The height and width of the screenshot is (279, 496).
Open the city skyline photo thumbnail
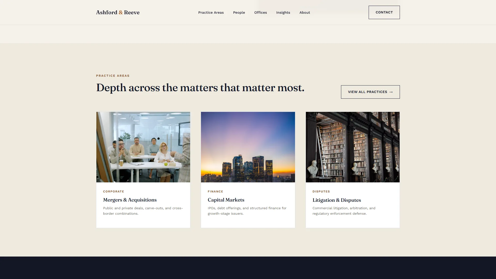[x=248, y=147]
